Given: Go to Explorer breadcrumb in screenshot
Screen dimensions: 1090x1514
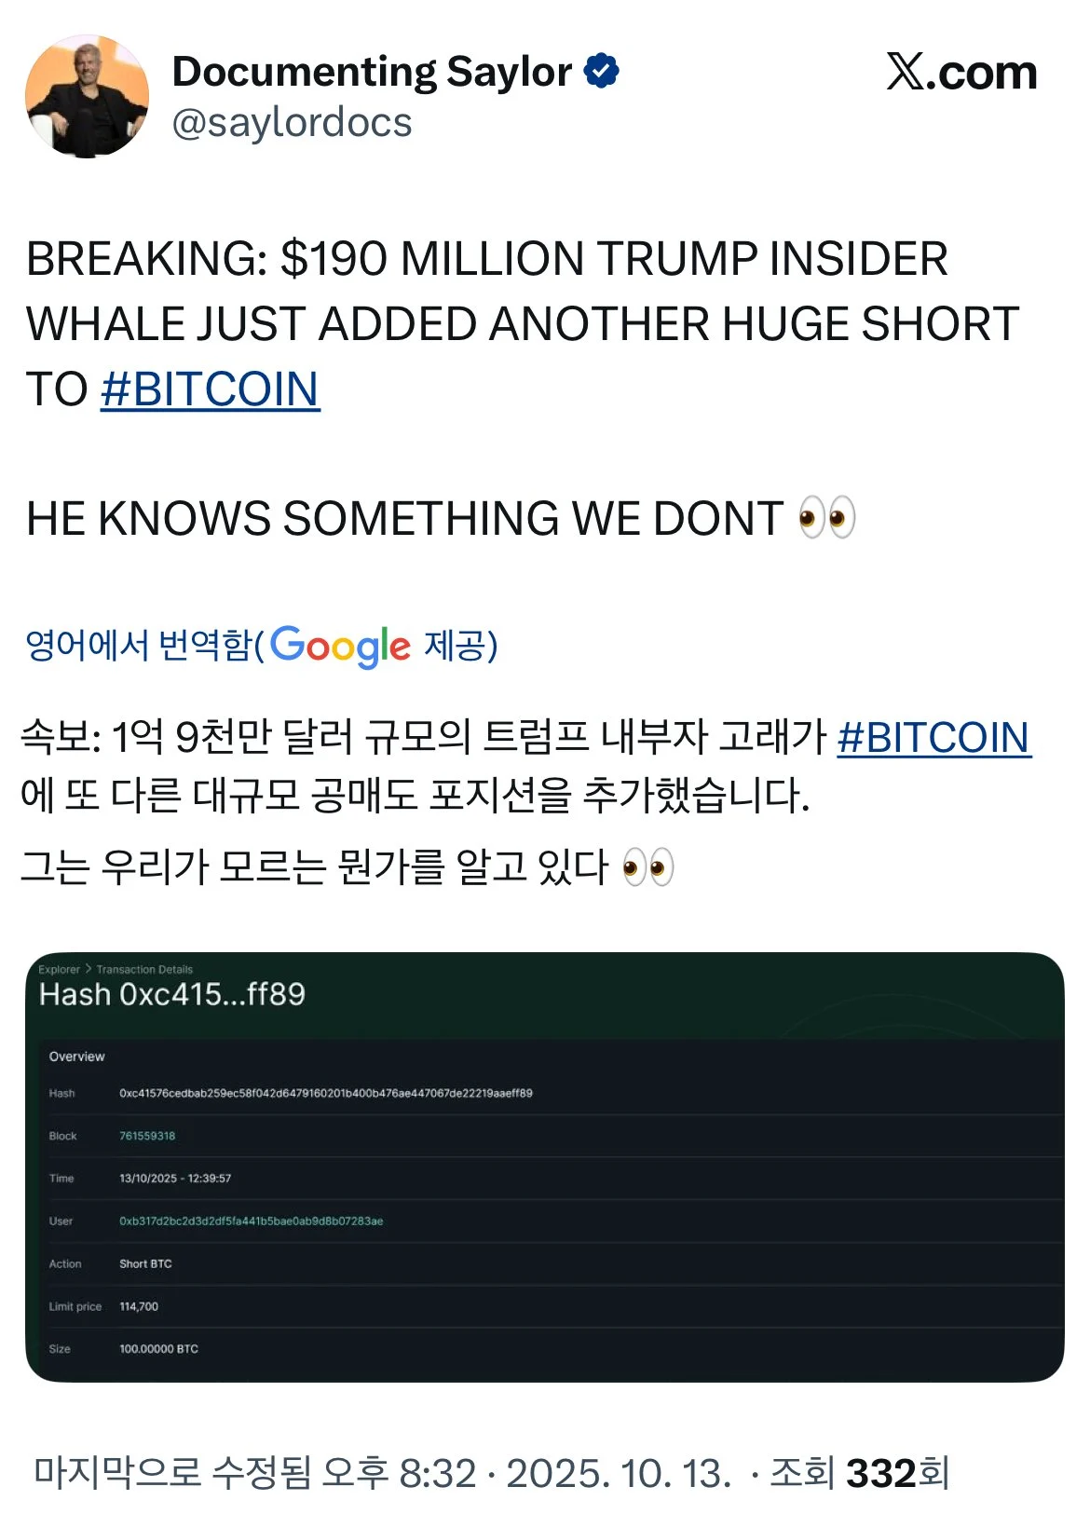Looking at the screenshot, I should (x=59, y=969).
